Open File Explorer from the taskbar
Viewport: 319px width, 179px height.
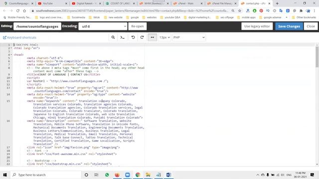(148, 175)
